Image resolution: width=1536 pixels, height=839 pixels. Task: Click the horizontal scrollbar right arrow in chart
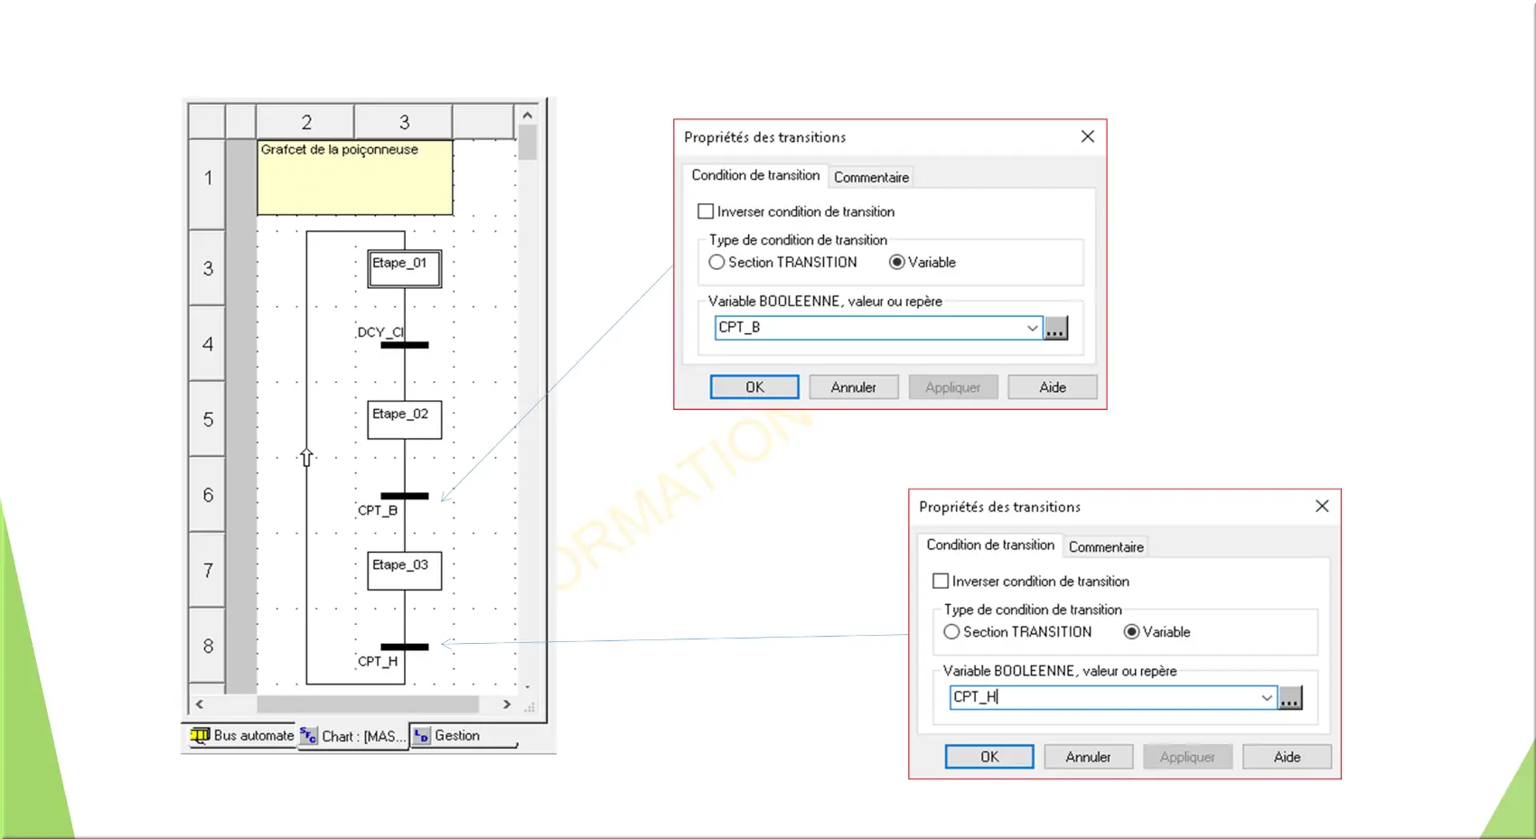[x=507, y=704]
